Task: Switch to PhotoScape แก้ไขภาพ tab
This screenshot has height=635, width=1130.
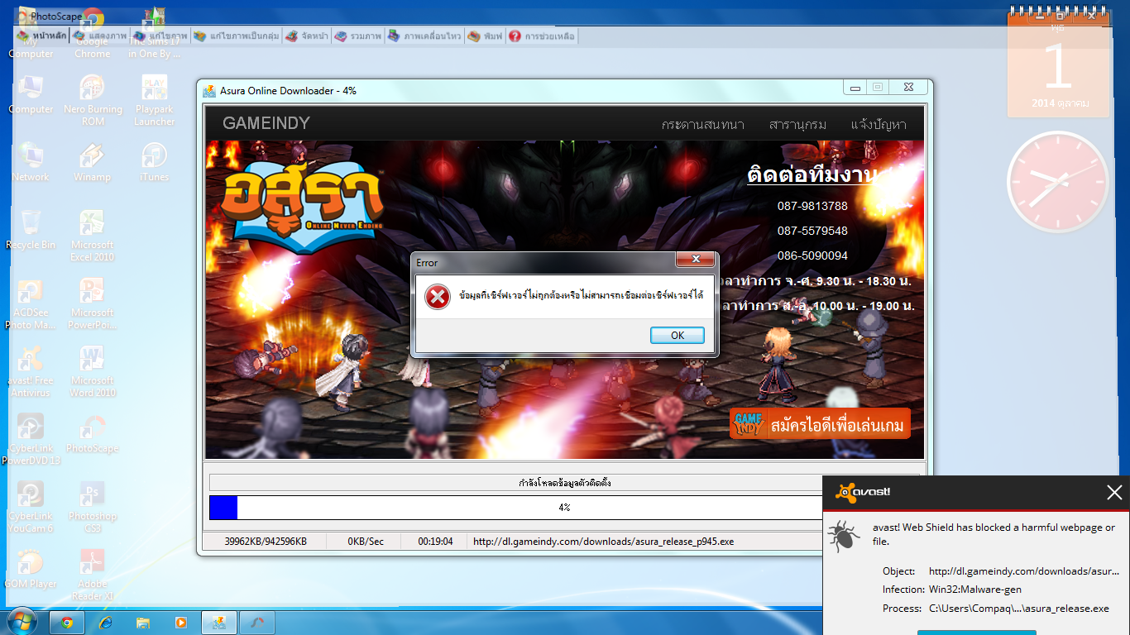Action: click(160, 36)
